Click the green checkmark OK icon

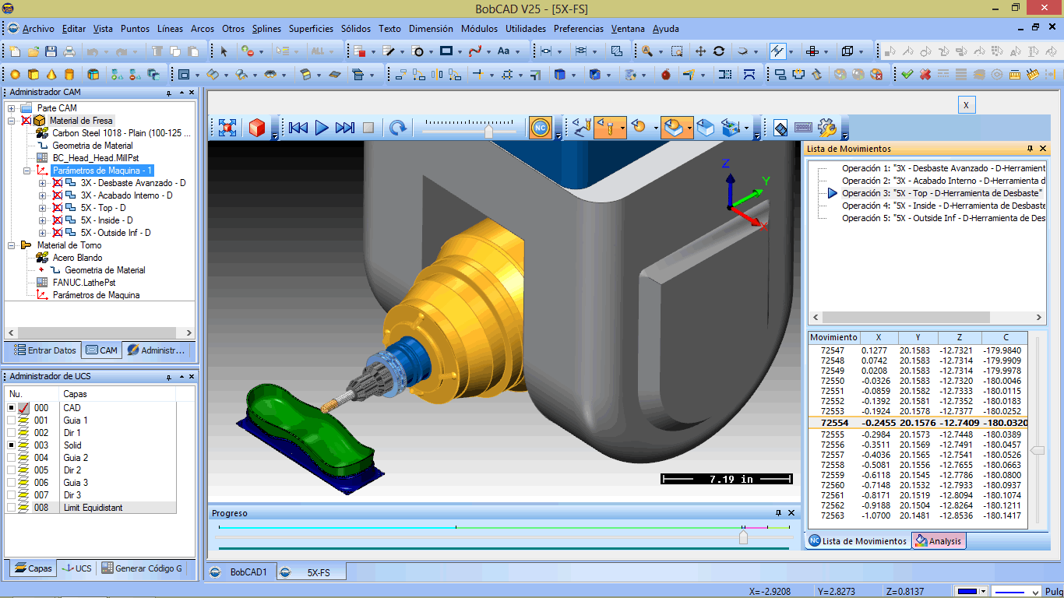click(907, 75)
